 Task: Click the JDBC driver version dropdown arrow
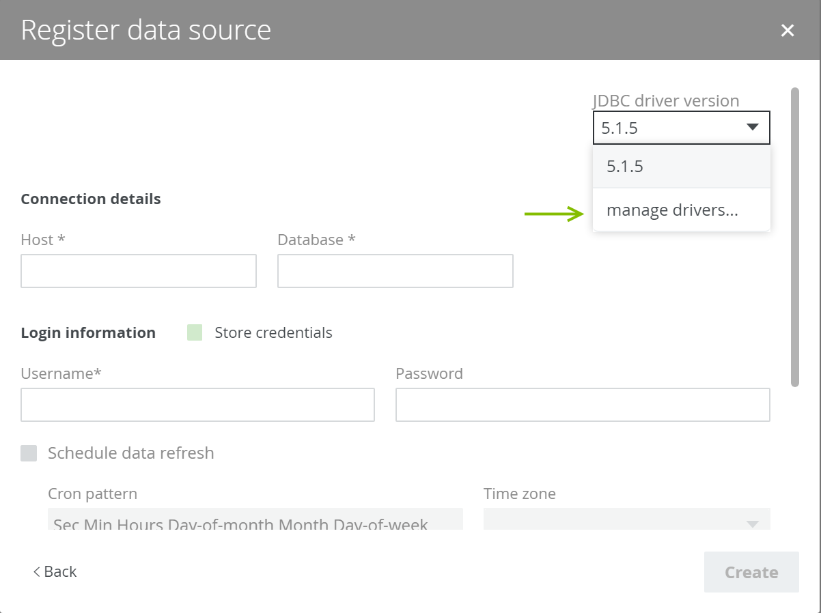tap(752, 128)
